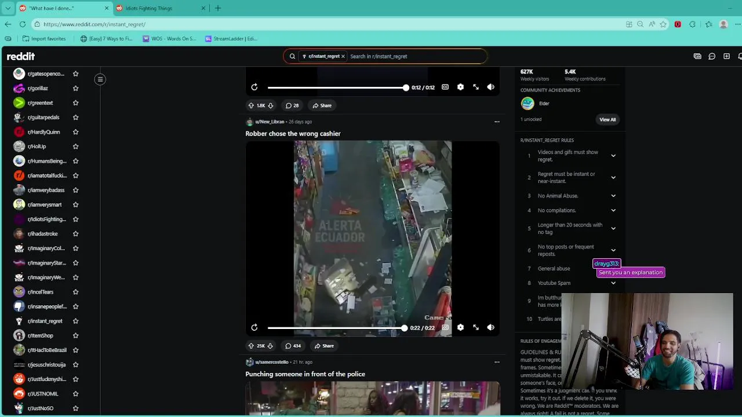Favorite r/ItemShop with its star
The width and height of the screenshot is (742, 417).
pos(75,335)
